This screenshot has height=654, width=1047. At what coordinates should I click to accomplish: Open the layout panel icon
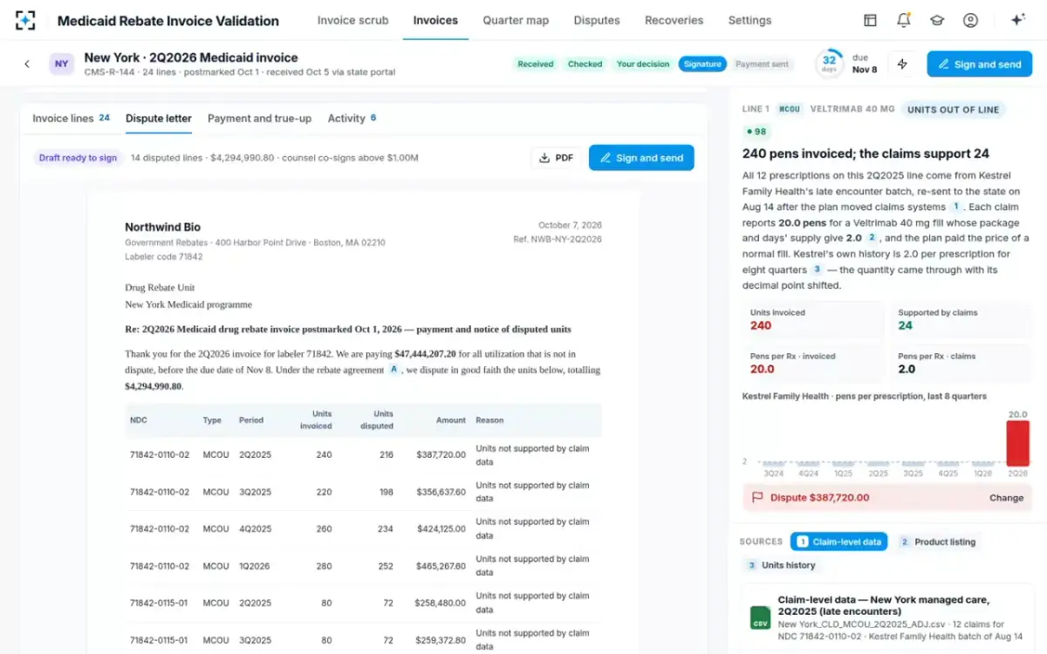870,20
